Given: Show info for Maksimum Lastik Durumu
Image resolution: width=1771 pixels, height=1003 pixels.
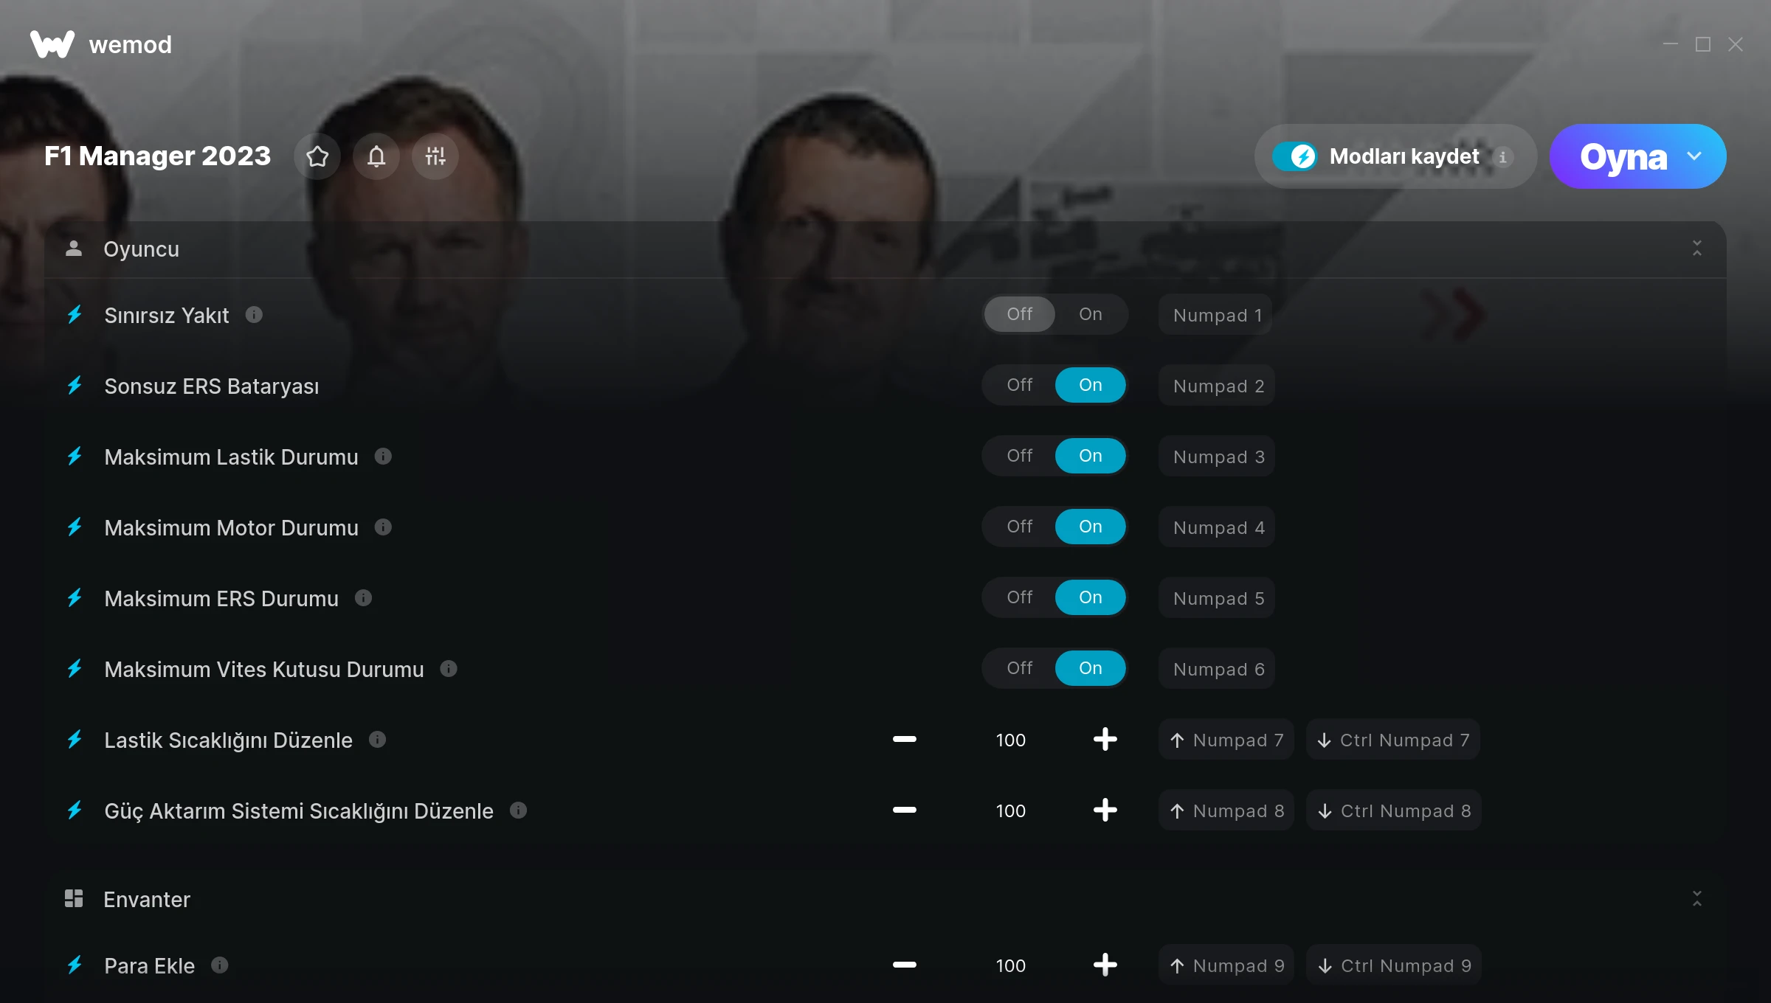Looking at the screenshot, I should click(x=383, y=457).
